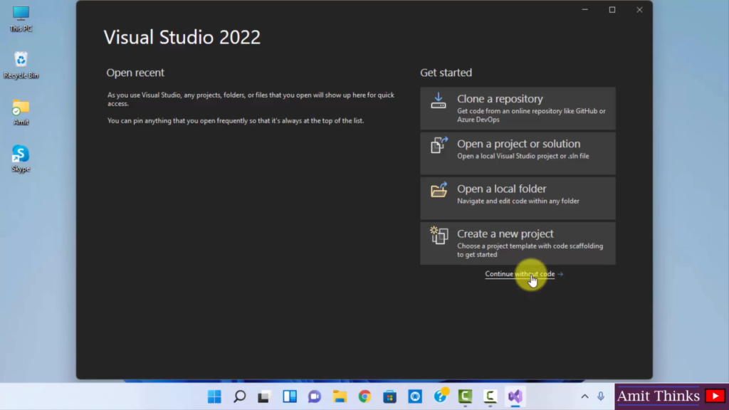The height and width of the screenshot is (410, 729).
Task: Open the Widgets panel on taskbar
Action: [x=290, y=396]
